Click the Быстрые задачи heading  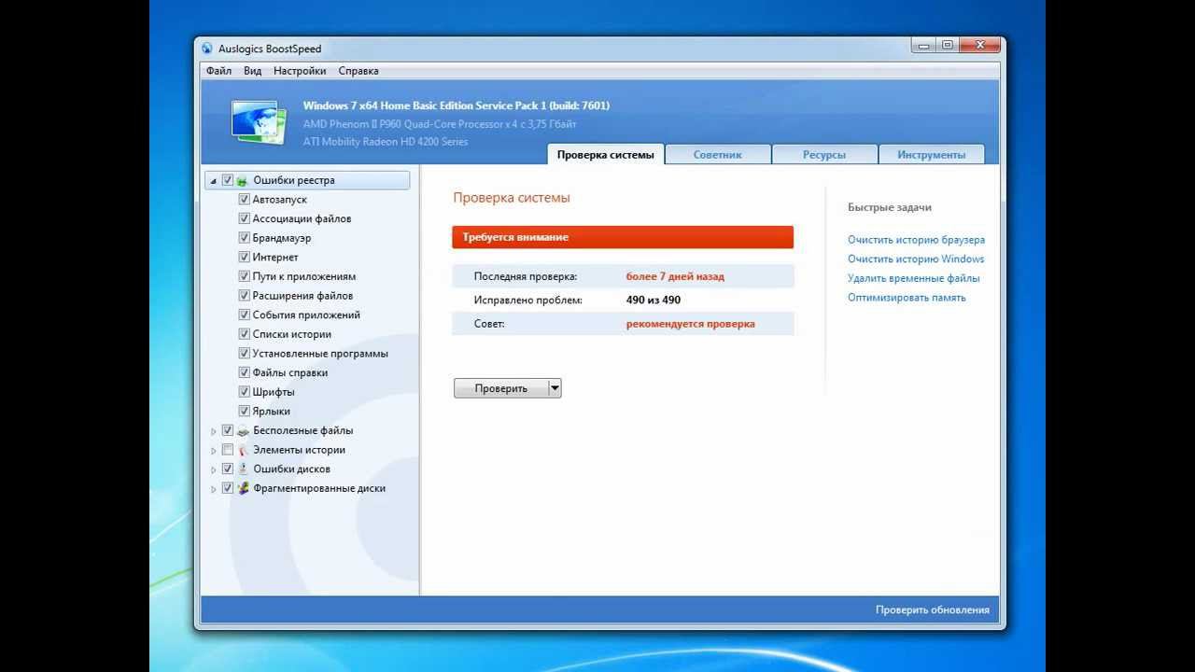click(x=890, y=207)
